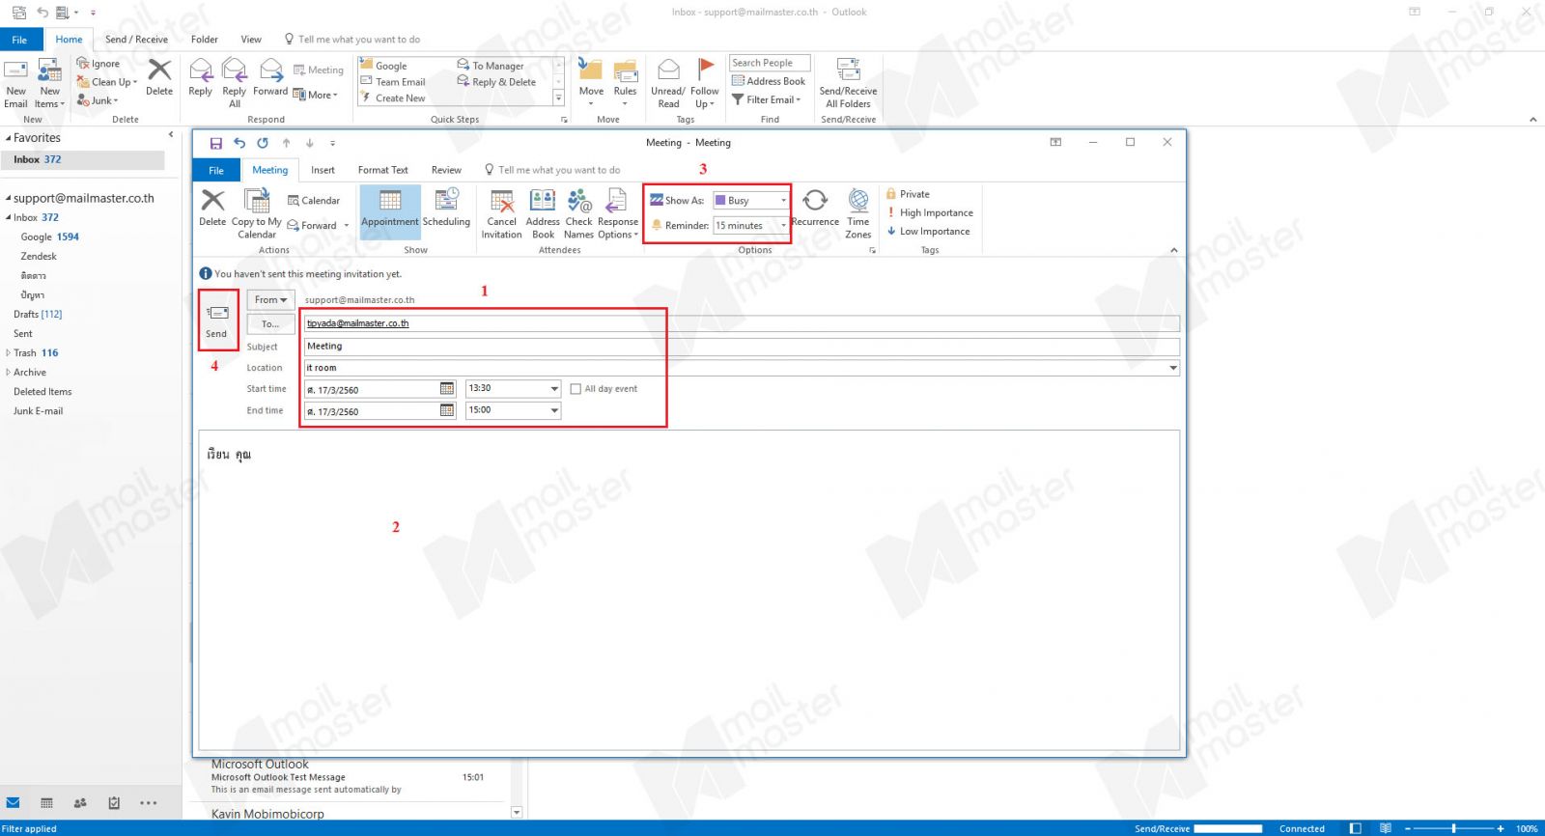This screenshot has width=1545, height=836.
Task: Click Check Names icon
Action: [578, 213]
